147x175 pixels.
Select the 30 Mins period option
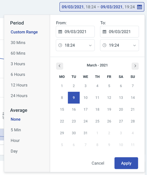click(18, 43)
